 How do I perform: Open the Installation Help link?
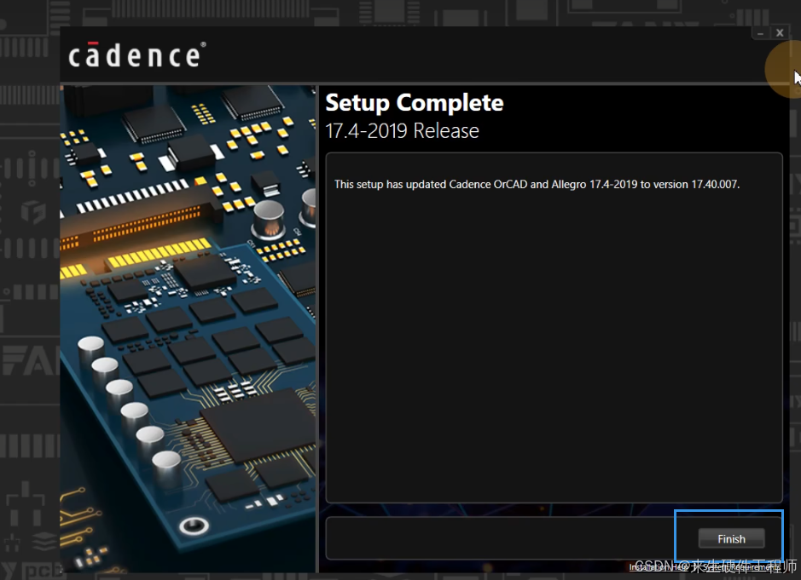click(659, 566)
